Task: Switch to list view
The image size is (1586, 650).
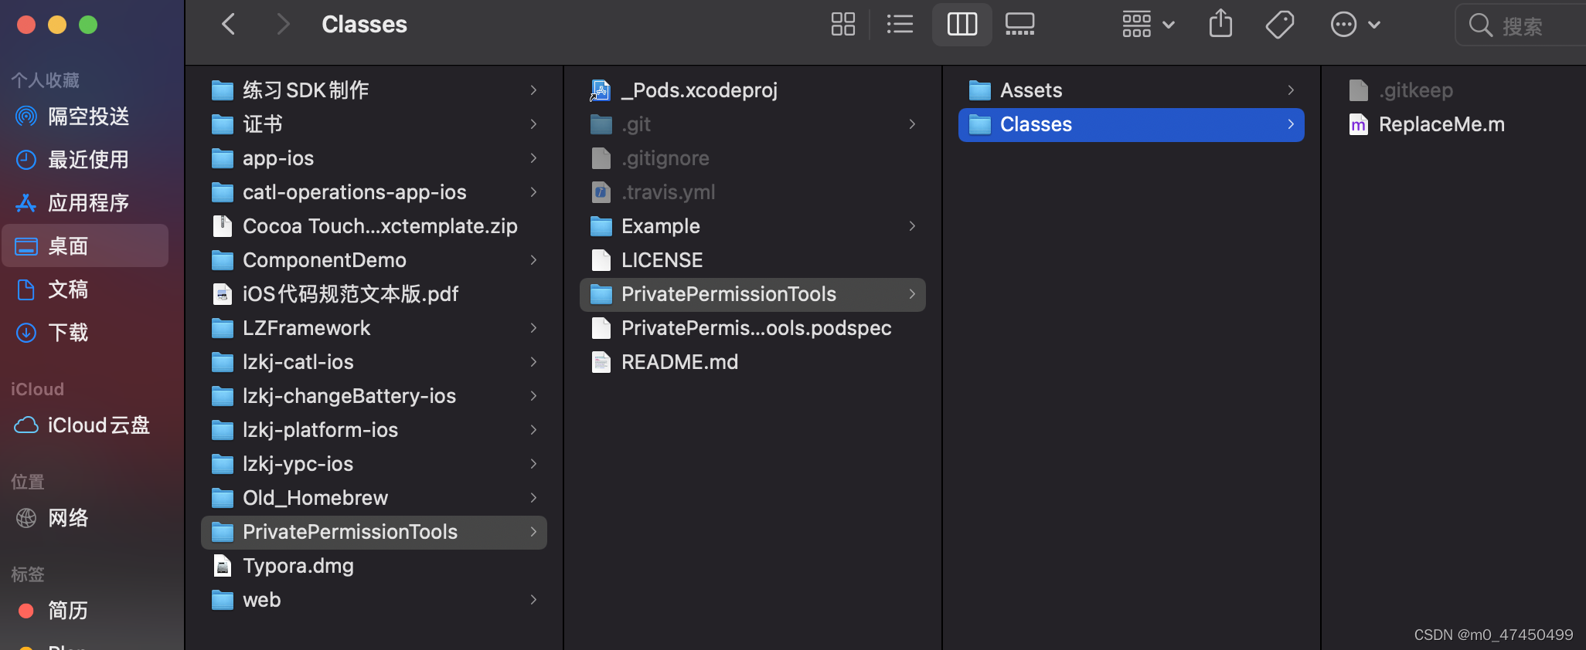Action: (x=900, y=25)
